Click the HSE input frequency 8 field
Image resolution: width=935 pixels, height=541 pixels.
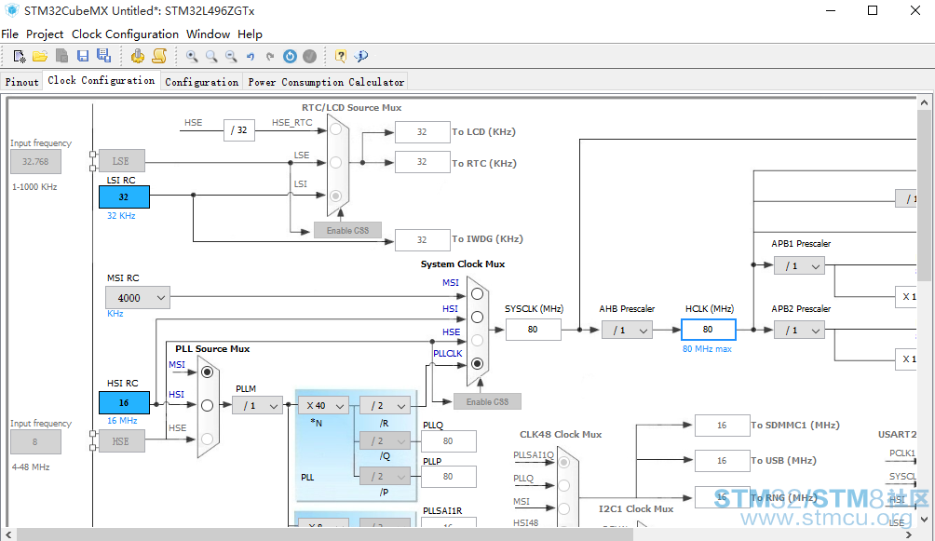(35, 442)
